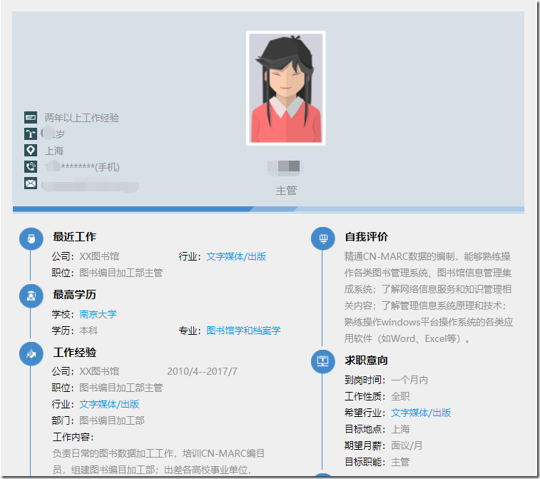Click the phone icon in contact list
This screenshot has height=479, width=540.
[31, 167]
